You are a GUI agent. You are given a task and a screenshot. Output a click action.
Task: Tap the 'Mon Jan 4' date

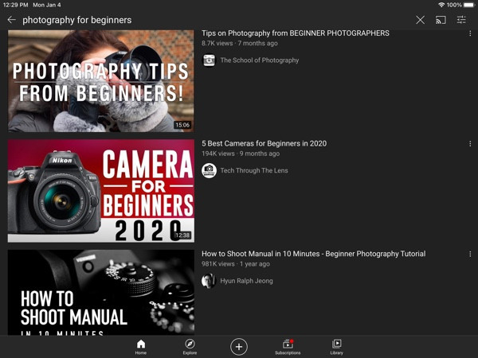(x=47, y=5)
